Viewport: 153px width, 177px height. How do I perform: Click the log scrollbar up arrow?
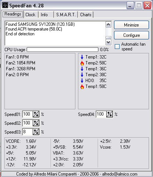pos(108,25)
